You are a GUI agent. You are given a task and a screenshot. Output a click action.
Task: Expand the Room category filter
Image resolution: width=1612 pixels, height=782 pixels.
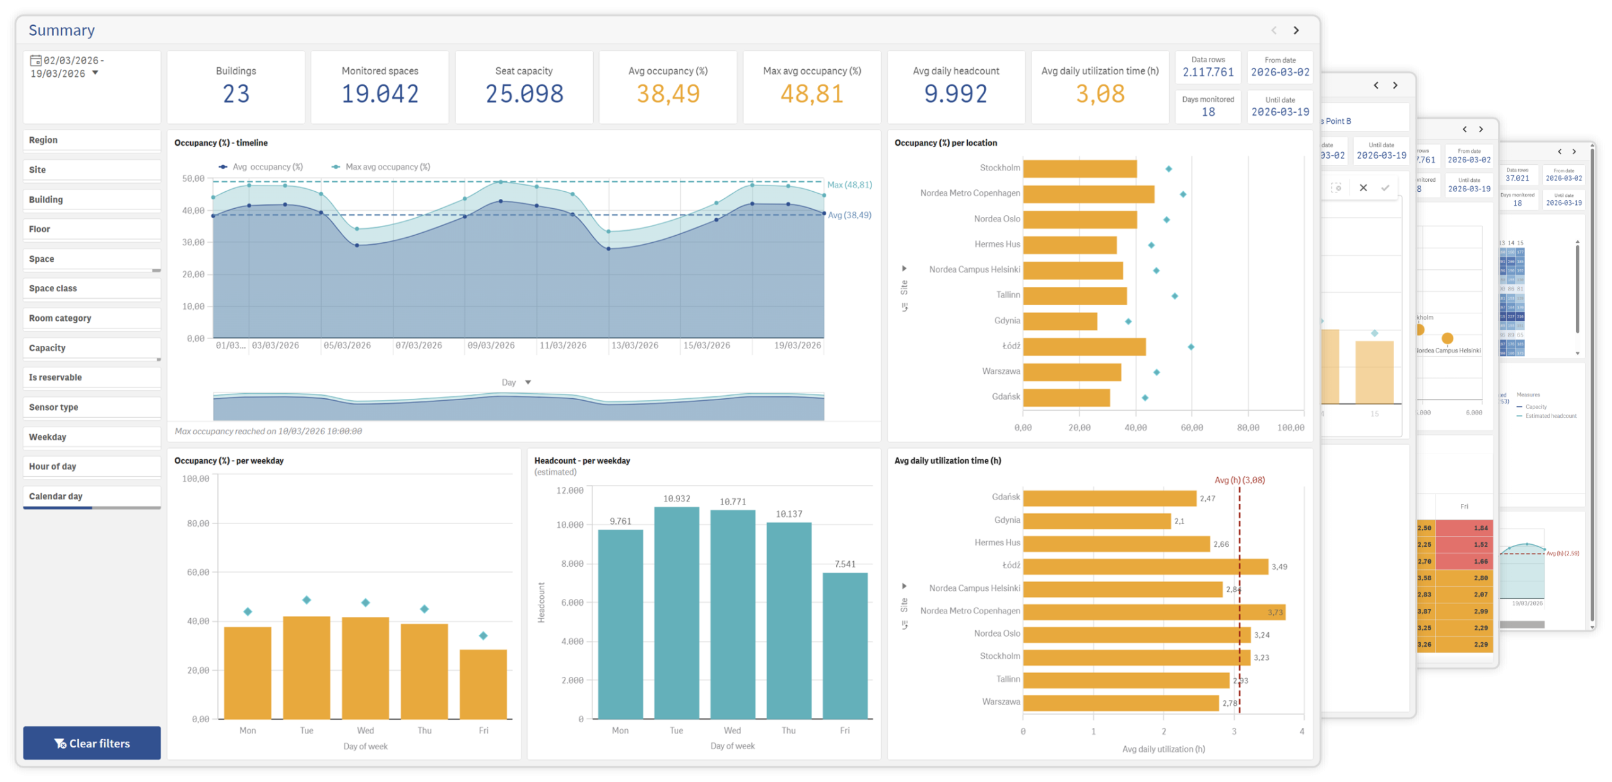click(x=91, y=318)
